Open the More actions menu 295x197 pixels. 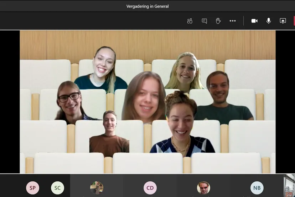233,21
